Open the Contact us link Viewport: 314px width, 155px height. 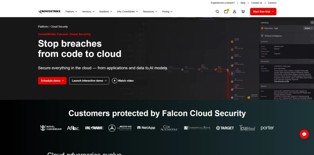pos(257,3)
